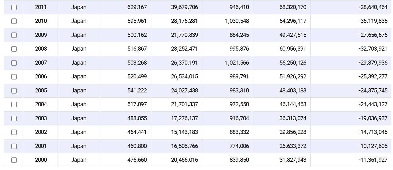Select the 476,660 value cell
The image size is (393, 170).
137,160
